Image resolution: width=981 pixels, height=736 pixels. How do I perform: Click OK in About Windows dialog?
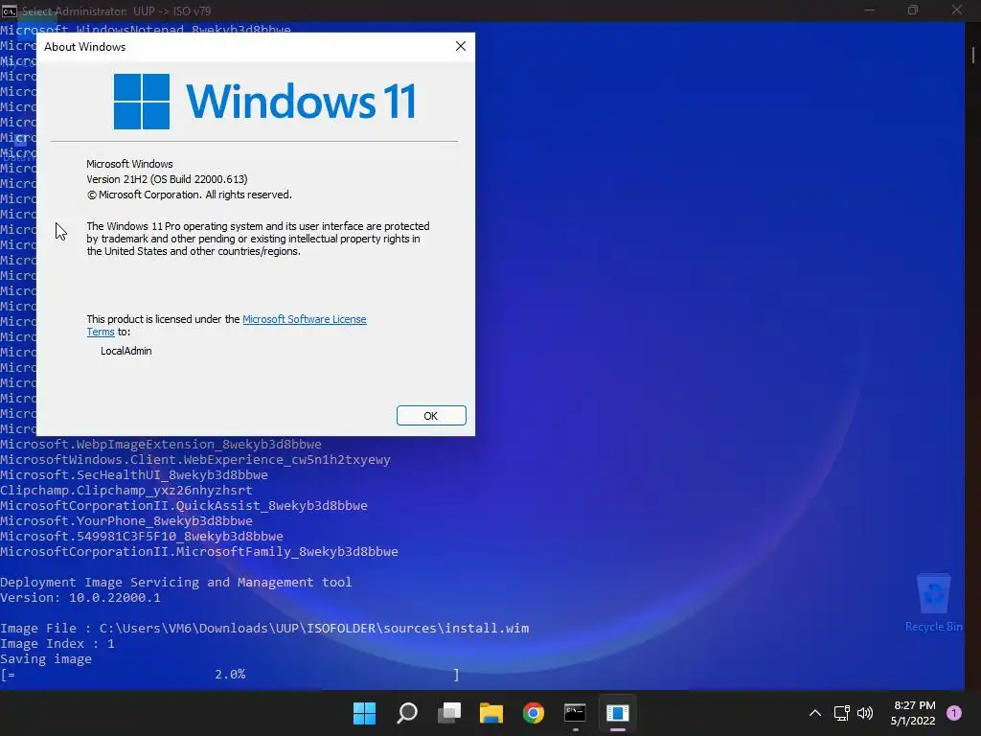(431, 416)
